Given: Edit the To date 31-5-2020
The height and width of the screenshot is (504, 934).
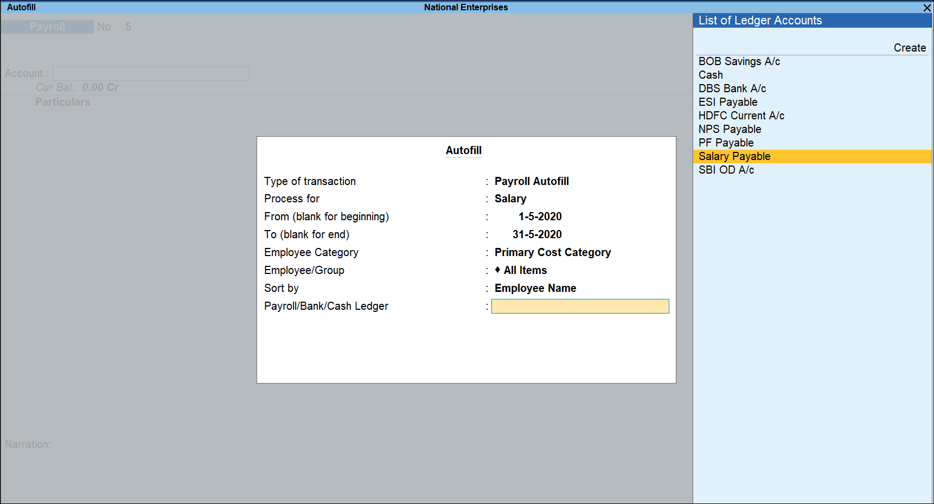Looking at the screenshot, I should [536, 234].
